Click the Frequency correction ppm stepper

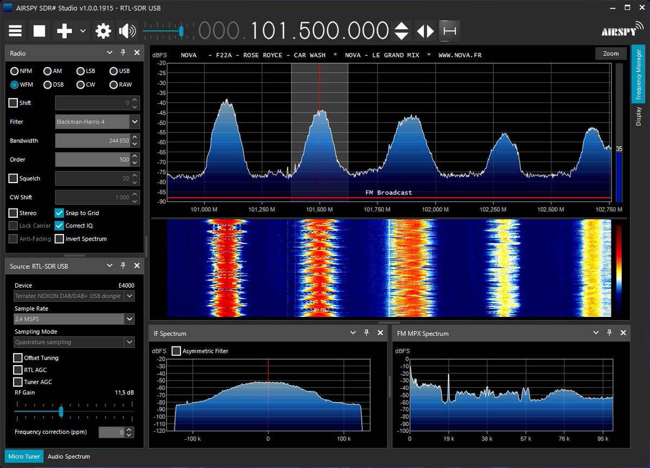tap(129, 432)
